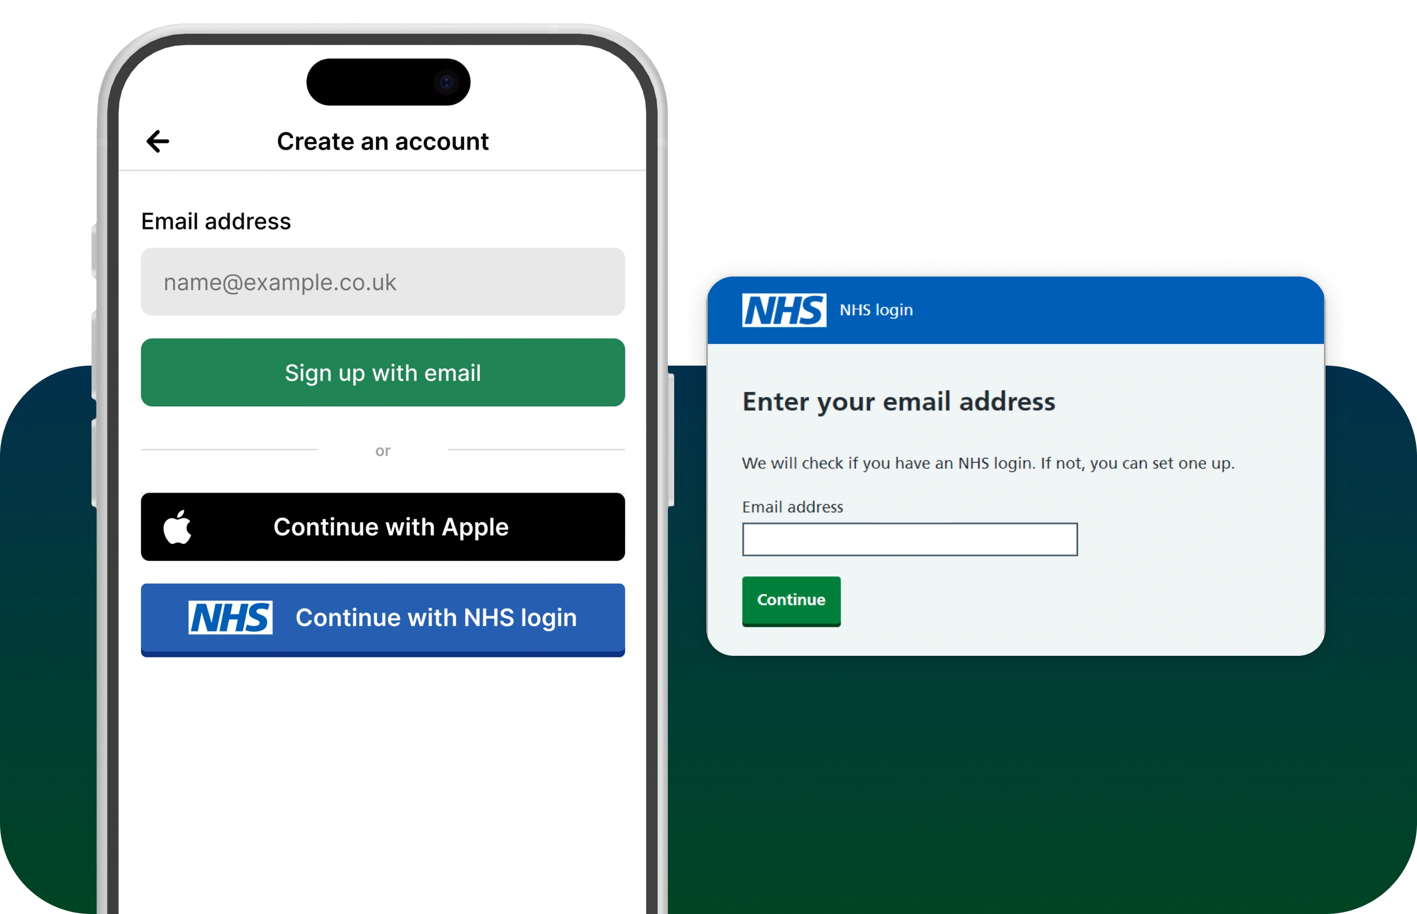Tap the back arrow icon
The image size is (1417, 914).
tap(158, 141)
